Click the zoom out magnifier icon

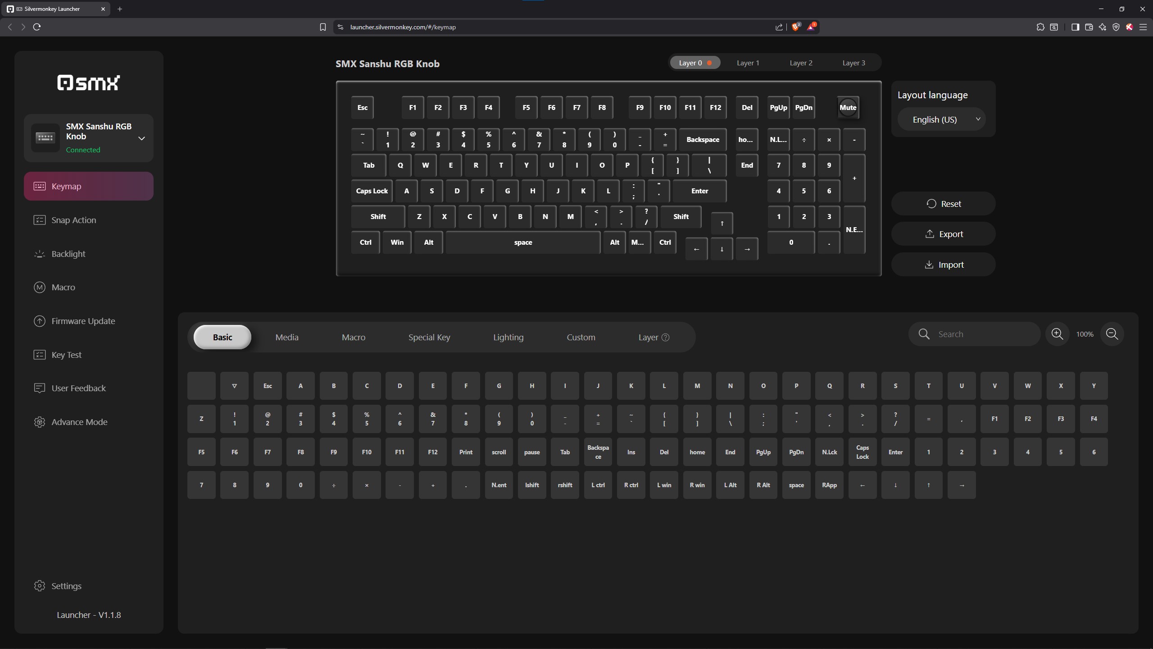click(x=1112, y=334)
